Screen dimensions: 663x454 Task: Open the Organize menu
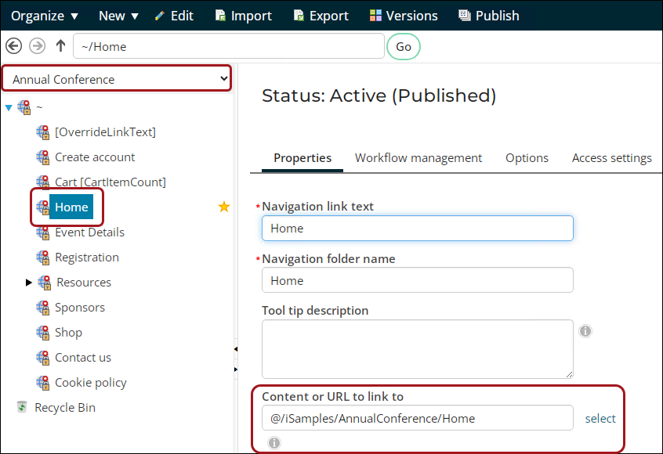[45, 16]
